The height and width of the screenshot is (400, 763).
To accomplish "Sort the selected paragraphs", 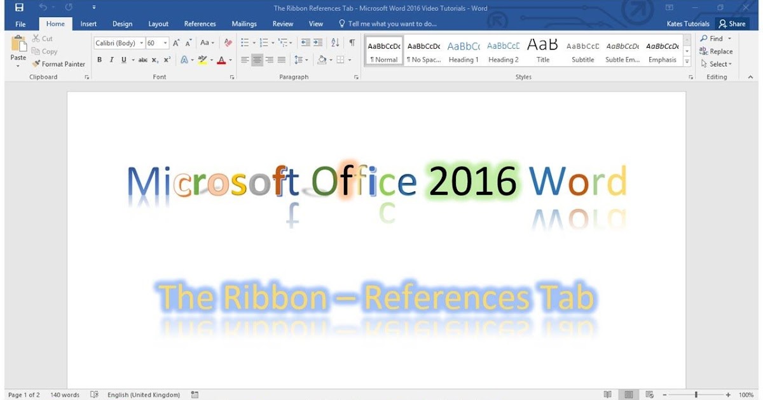I will (x=335, y=43).
